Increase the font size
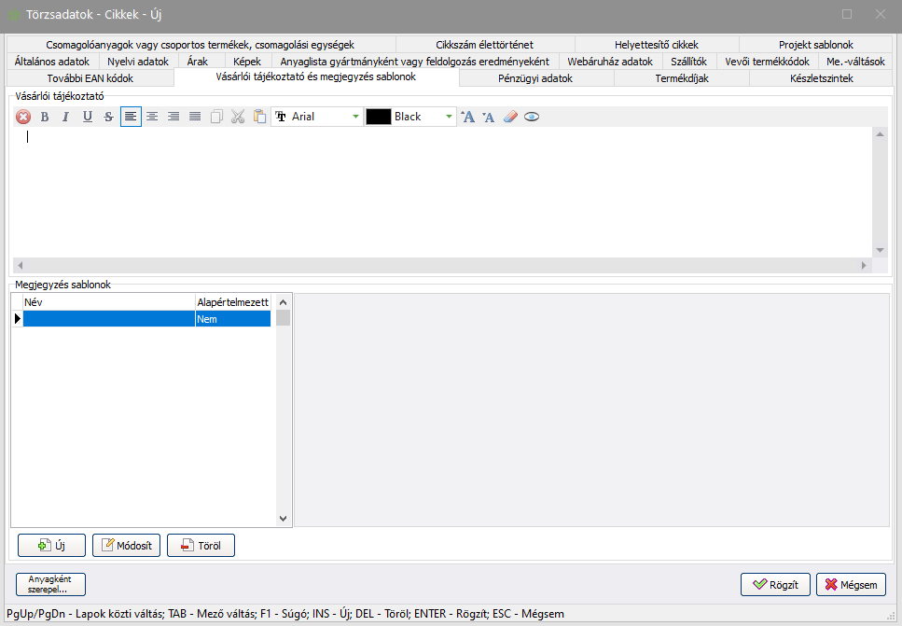 468,117
